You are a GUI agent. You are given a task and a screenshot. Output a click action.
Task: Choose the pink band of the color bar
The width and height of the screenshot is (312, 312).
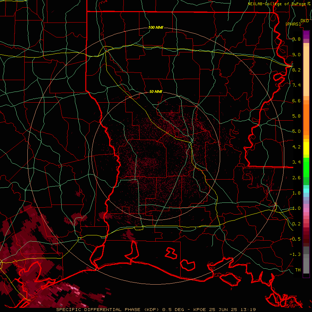pos(306,210)
